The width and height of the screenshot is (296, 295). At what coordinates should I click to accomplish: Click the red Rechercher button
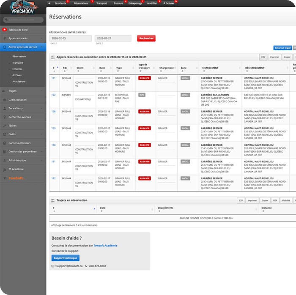point(146,38)
